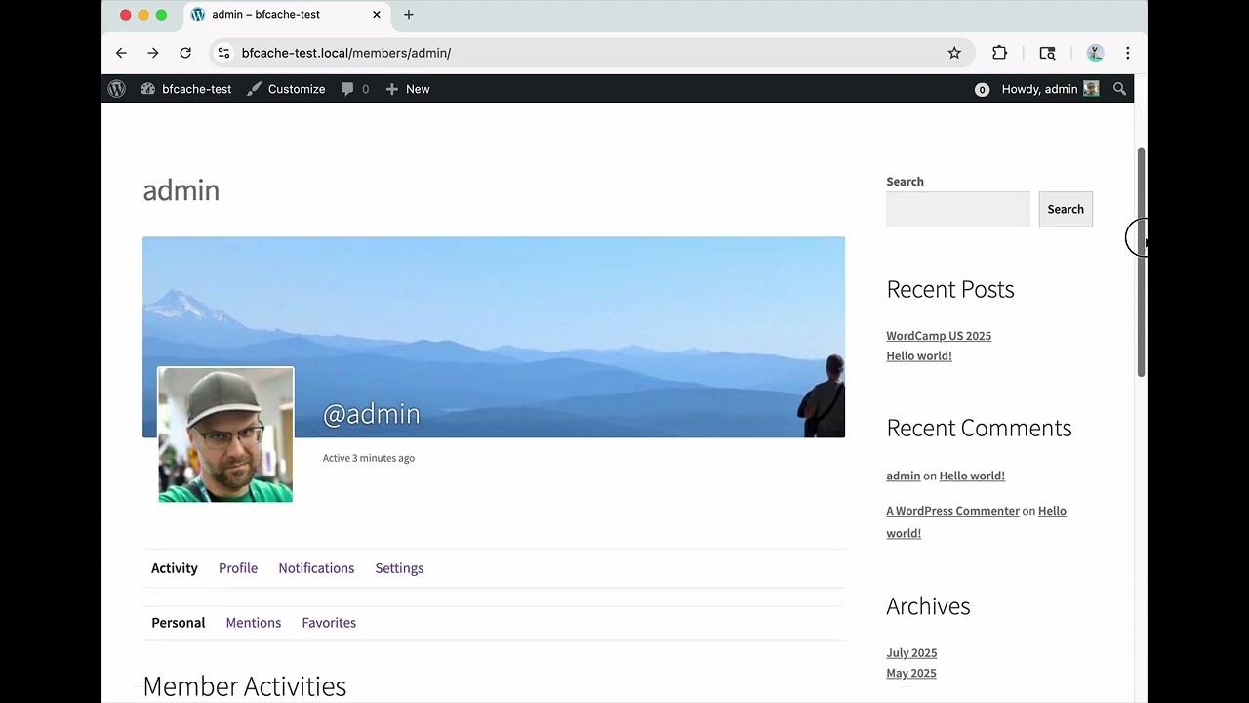Open the WordCamp US 2025 post link

click(938, 335)
